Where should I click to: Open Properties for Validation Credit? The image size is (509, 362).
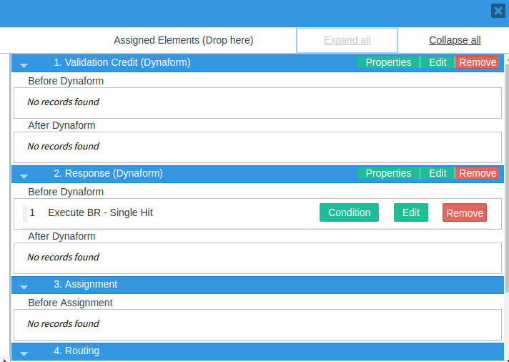(x=388, y=63)
